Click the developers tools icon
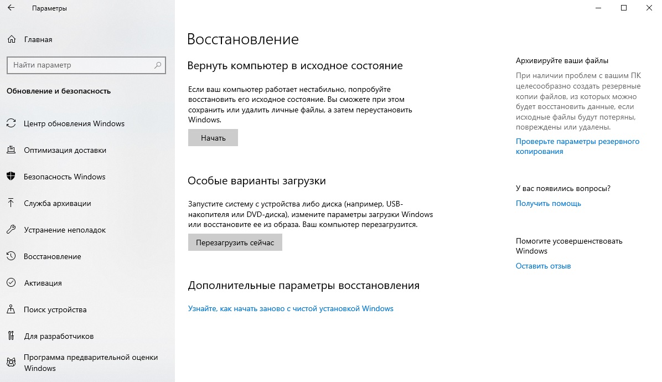Viewport: 662px width, 382px height. 11,336
